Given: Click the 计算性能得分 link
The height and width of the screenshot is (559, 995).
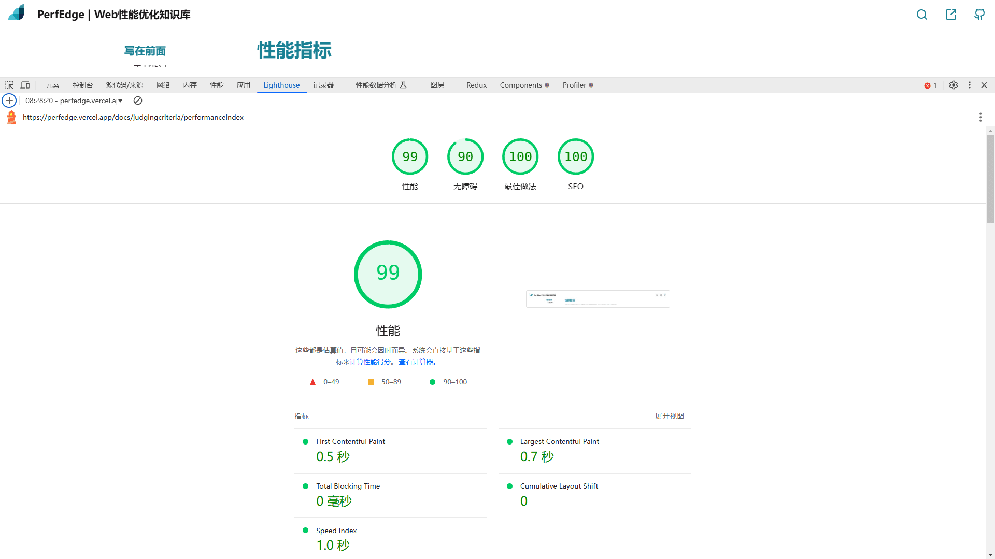Looking at the screenshot, I should click(x=370, y=362).
